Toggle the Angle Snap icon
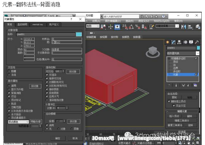The image size is (205, 145). (x=131, y=27)
